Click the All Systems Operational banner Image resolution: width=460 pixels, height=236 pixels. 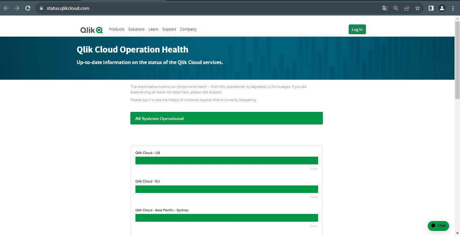tap(226, 118)
